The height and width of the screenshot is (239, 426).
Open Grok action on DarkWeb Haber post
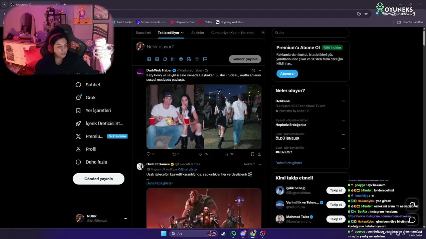pos(253,70)
